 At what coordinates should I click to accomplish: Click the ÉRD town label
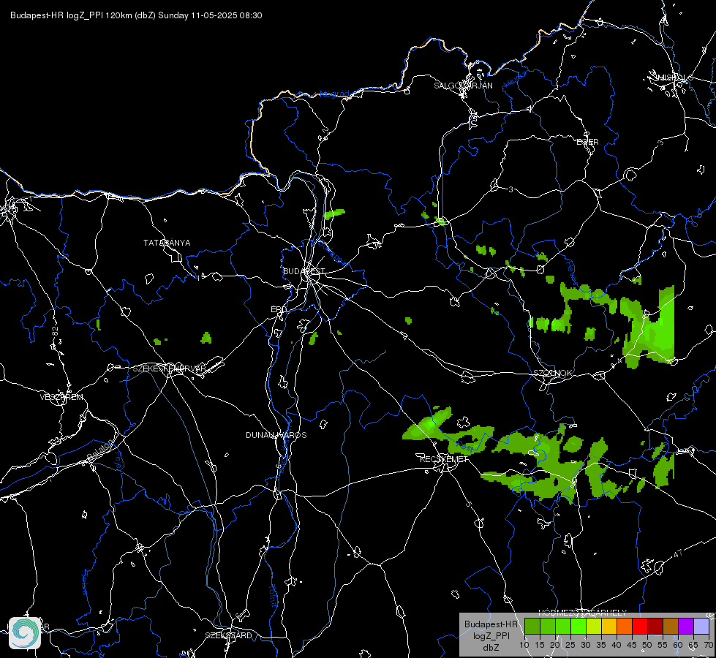coord(279,309)
